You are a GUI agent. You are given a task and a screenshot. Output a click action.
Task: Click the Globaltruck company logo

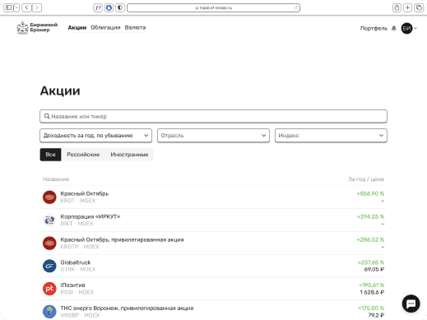click(x=49, y=266)
